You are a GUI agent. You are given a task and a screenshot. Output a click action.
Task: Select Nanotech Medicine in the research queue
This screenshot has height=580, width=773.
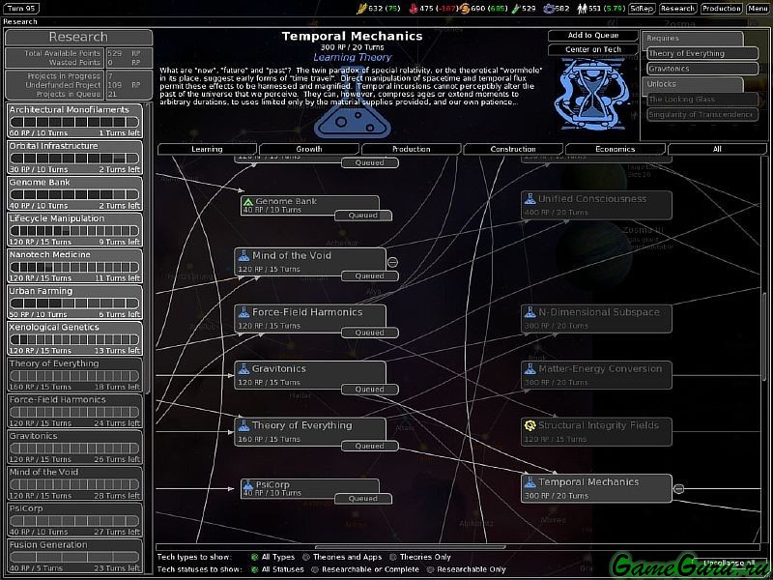pos(75,266)
